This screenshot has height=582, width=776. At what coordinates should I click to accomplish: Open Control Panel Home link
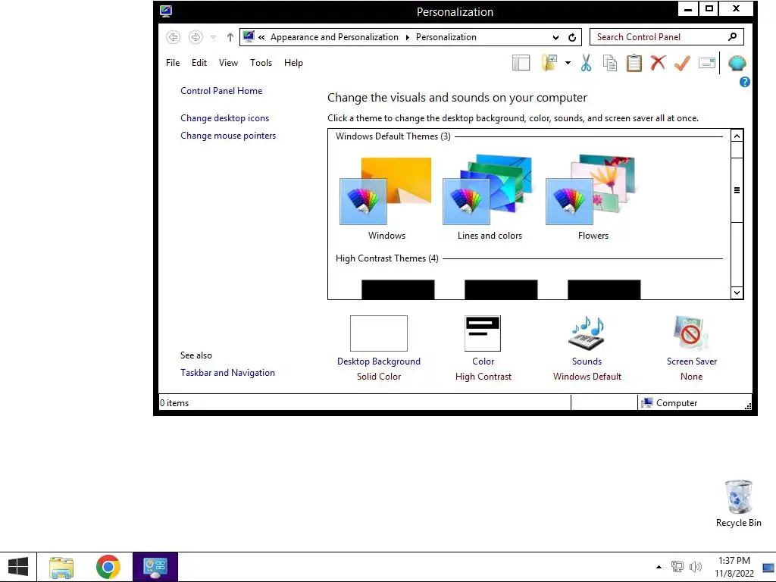coord(221,91)
